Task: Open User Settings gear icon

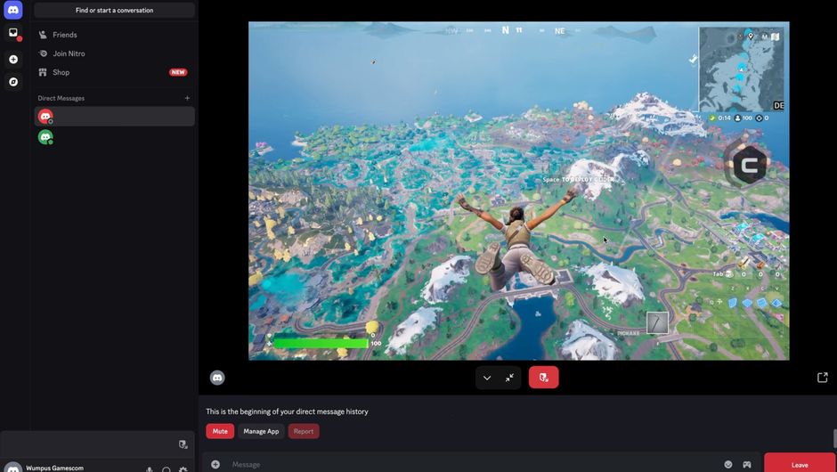Action: pos(183,469)
